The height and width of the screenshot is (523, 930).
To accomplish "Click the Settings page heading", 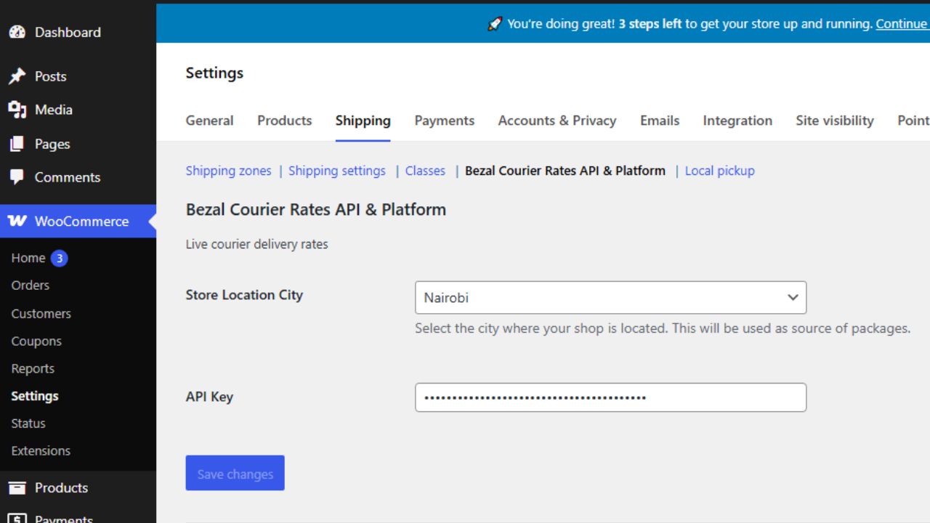I will (x=214, y=73).
